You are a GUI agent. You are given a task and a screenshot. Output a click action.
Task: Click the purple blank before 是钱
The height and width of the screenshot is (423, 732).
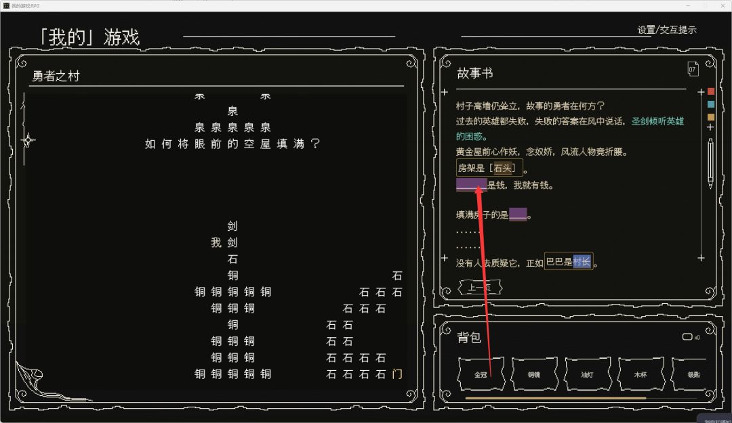(x=472, y=185)
